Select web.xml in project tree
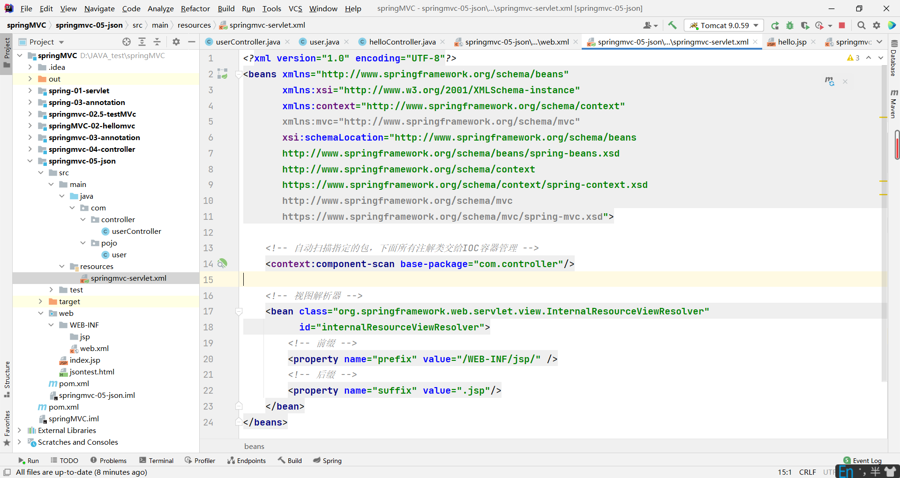The image size is (900, 478). coord(94,348)
